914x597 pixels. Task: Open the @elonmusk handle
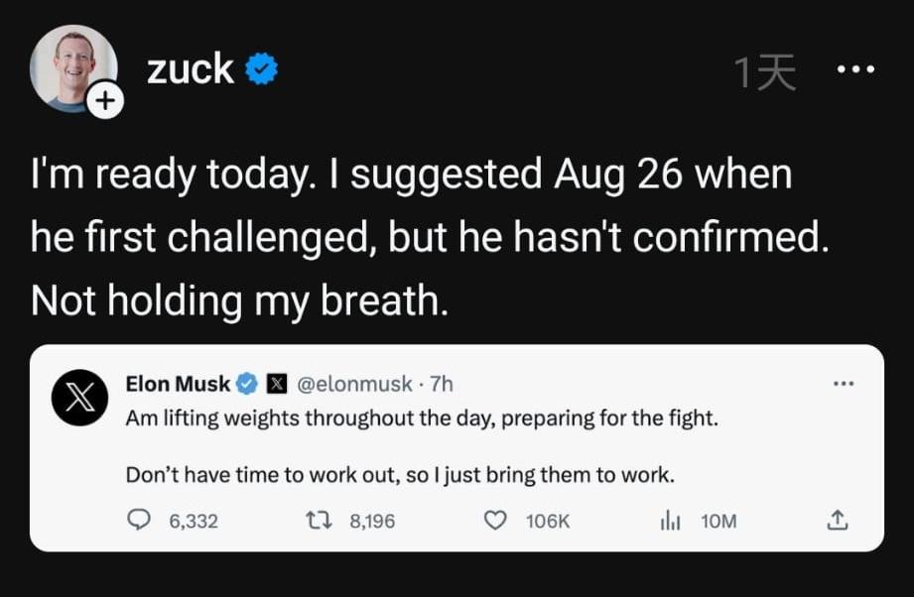(353, 383)
